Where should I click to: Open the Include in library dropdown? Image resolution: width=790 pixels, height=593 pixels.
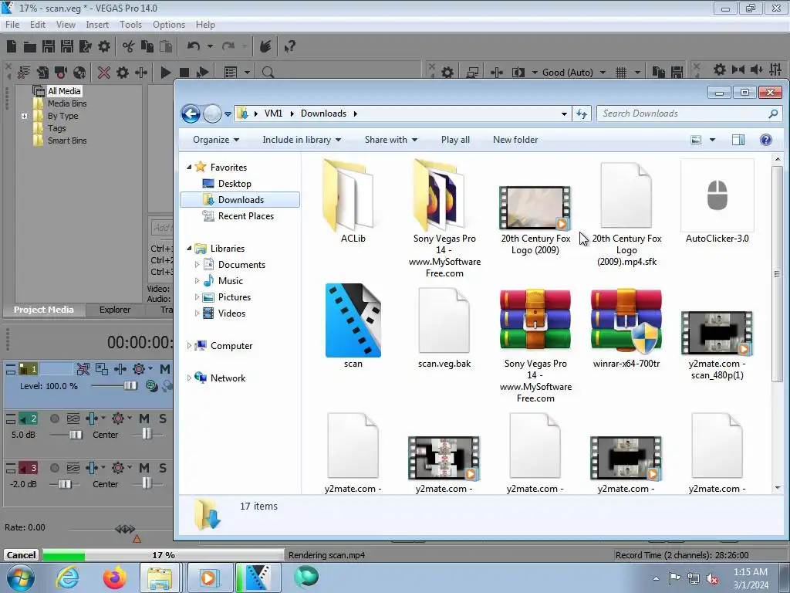(x=302, y=140)
